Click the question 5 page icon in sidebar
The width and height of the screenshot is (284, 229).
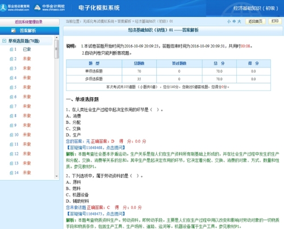[x=11, y=88]
